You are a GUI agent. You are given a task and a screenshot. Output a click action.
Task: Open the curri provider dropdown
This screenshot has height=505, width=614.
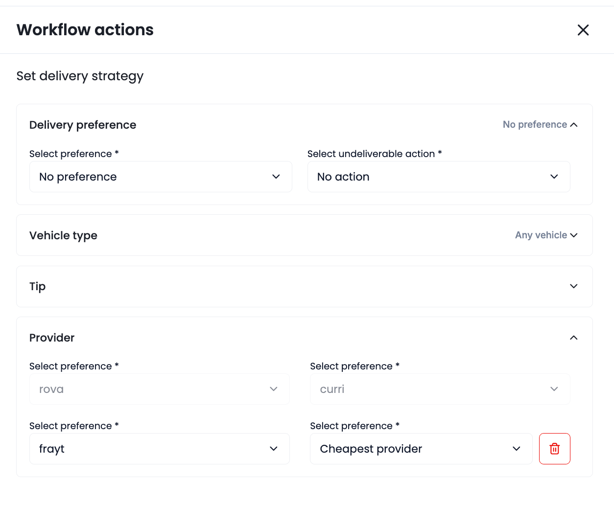point(440,389)
